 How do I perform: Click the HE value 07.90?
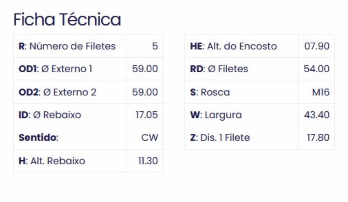coord(317,47)
